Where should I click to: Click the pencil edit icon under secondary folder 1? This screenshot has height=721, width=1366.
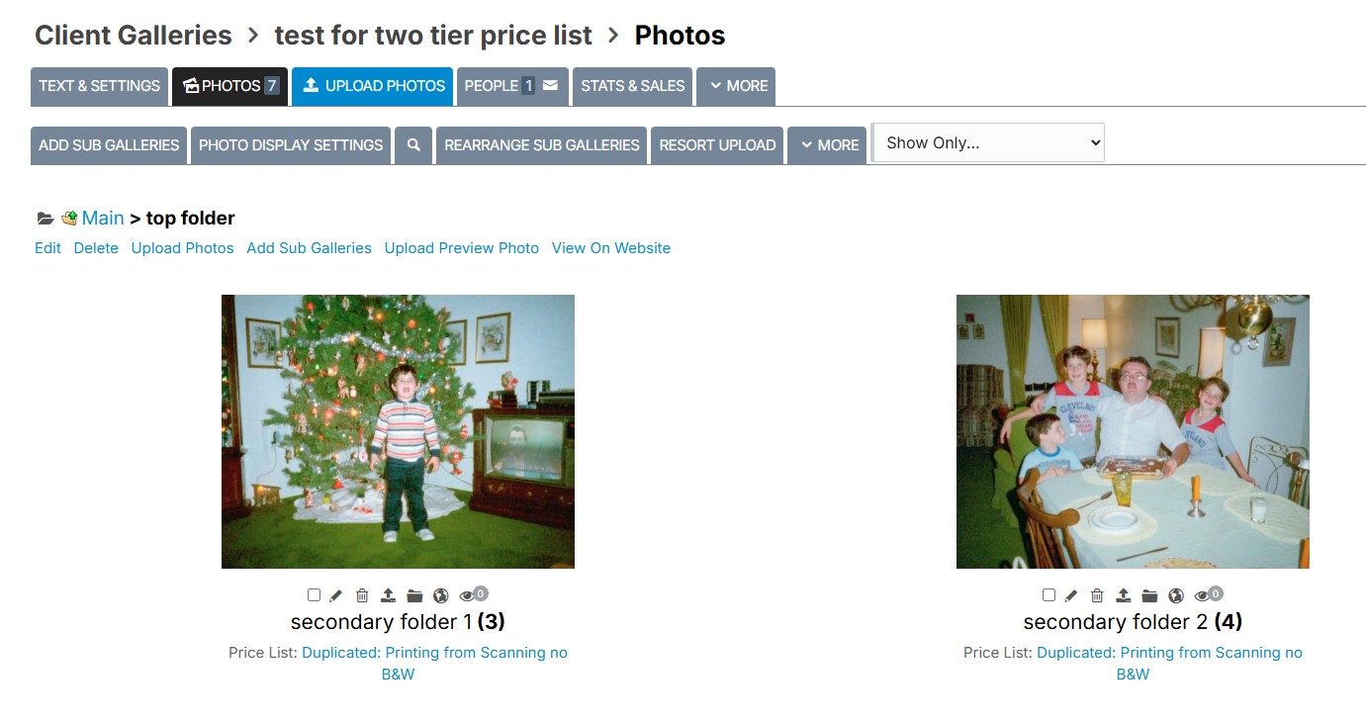[x=336, y=595]
